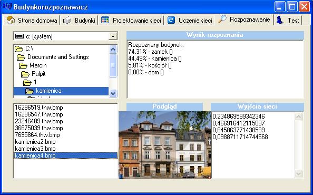Select file 16296519.thw.bmp
The image size is (313, 195).
tap(39, 108)
